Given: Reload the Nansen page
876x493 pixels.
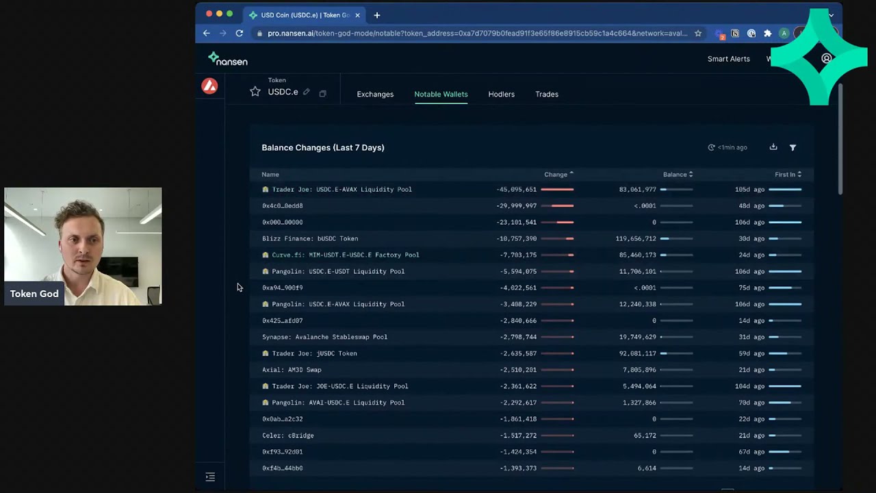Looking at the screenshot, I should point(240,33).
